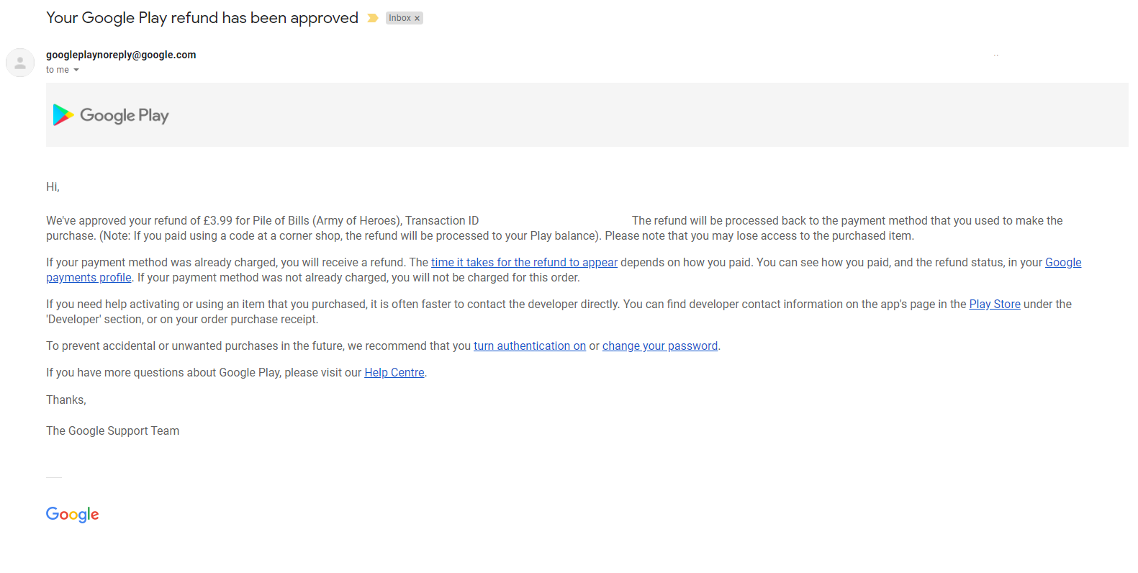This screenshot has width=1138, height=573.
Task: Click the yellow importance marker icon
Action: point(372,18)
